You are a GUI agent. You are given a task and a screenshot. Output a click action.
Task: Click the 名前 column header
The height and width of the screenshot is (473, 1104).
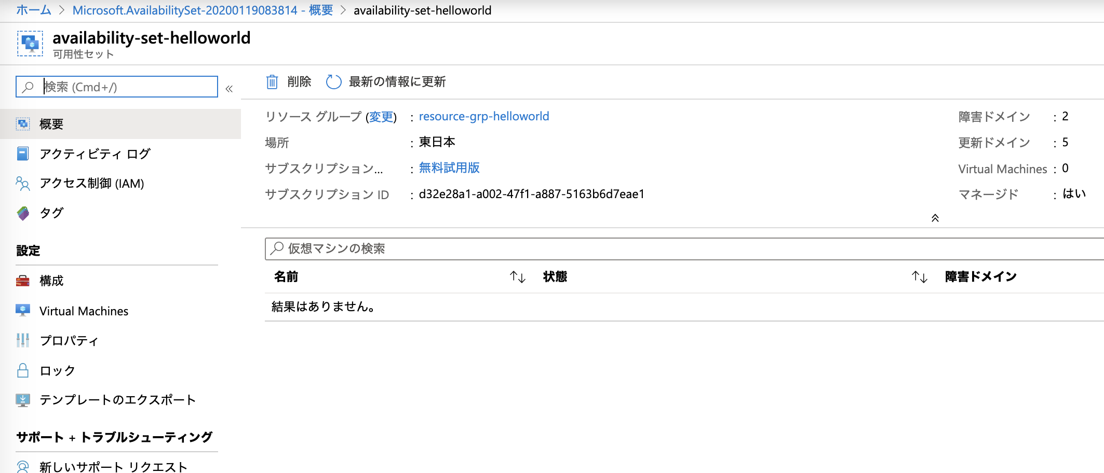[x=286, y=277]
